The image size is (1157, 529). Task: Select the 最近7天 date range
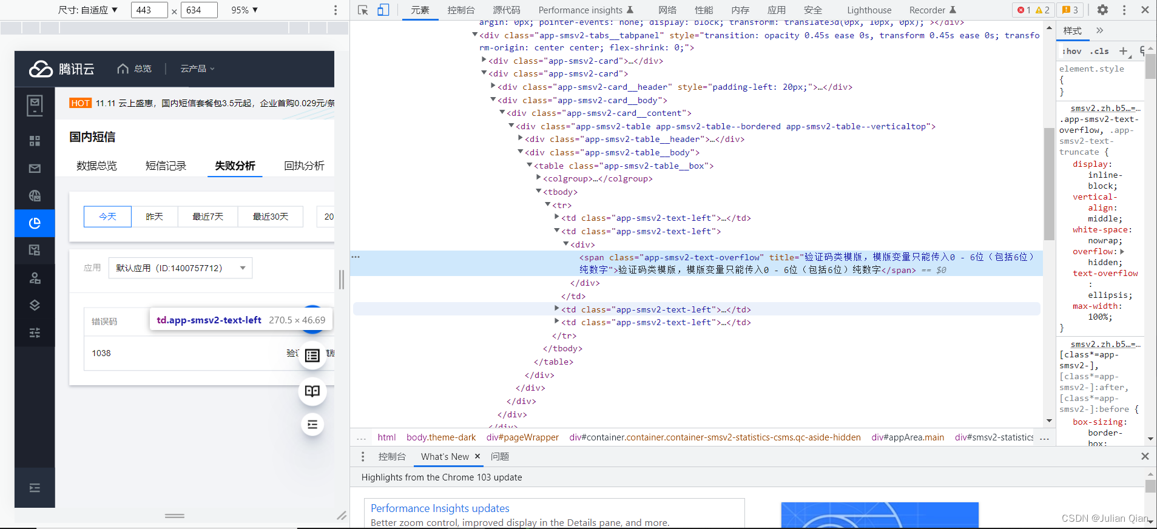(x=208, y=217)
